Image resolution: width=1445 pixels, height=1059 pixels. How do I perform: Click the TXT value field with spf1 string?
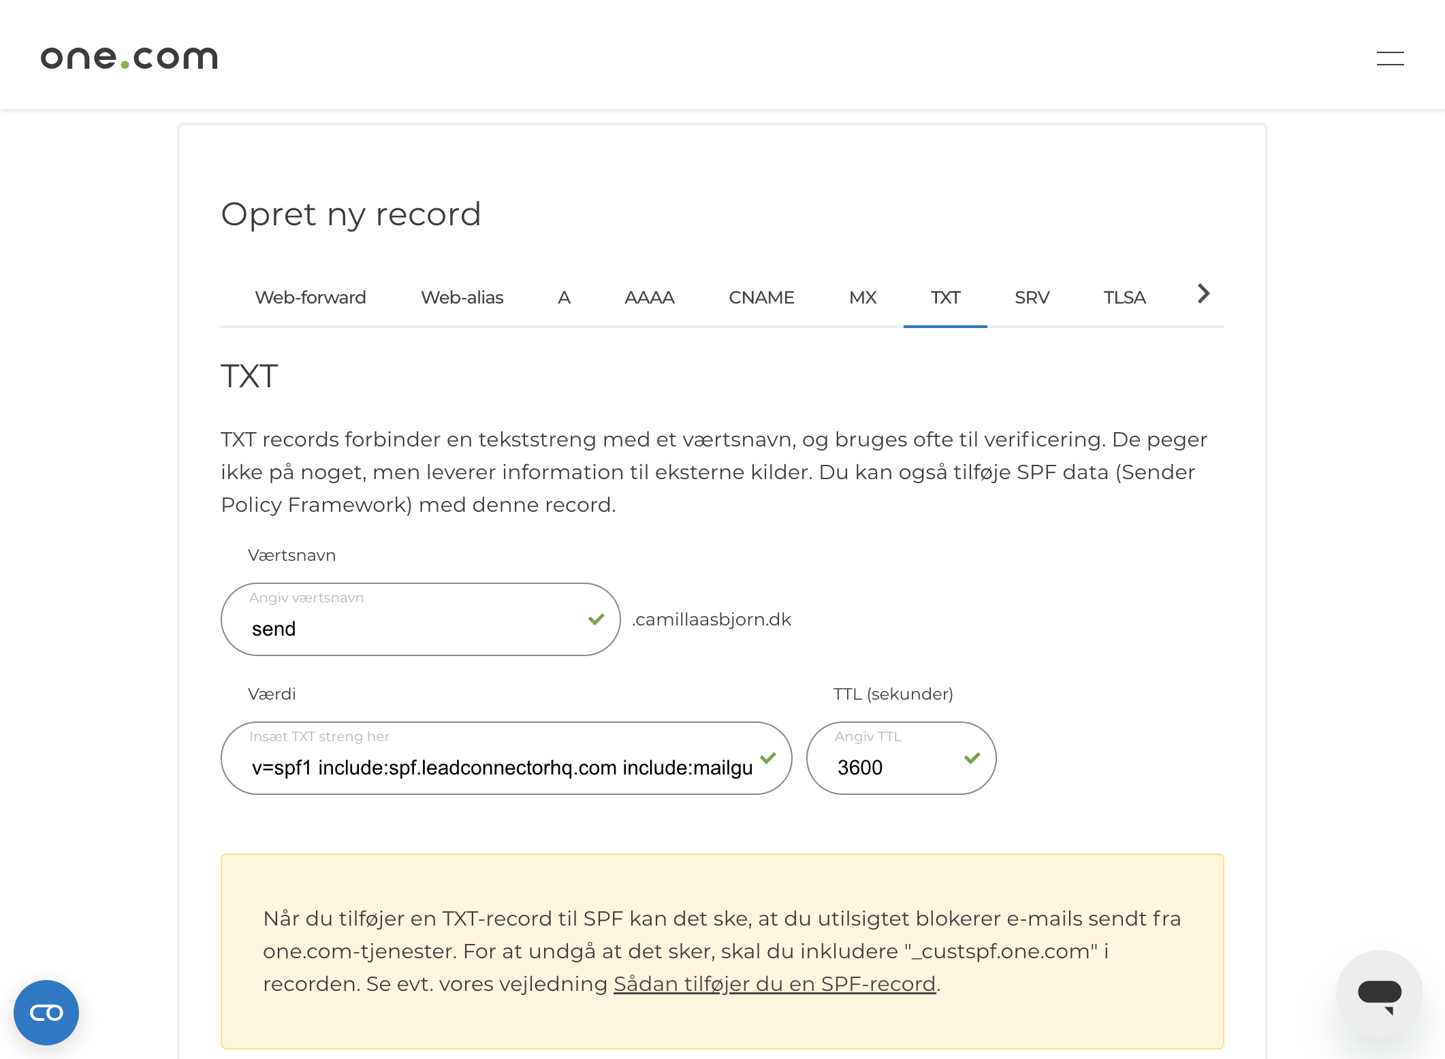pos(506,758)
